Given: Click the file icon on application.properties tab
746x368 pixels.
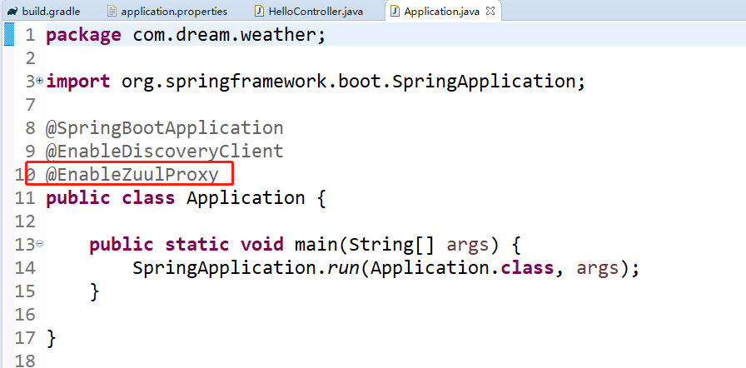Looking at the screenshot, I should click(x=112, y=11).
